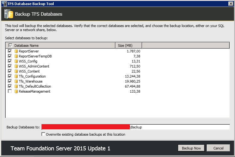
Task: Click the size value 712,50
Action: [x=135, y=66]
